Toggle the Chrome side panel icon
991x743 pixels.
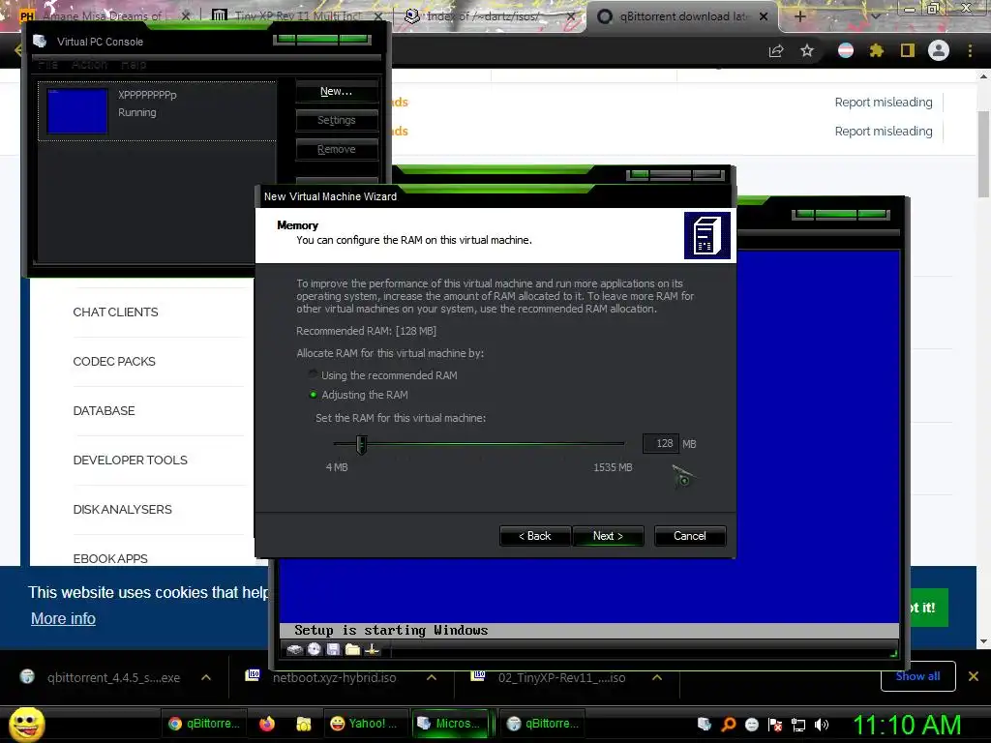908,50
